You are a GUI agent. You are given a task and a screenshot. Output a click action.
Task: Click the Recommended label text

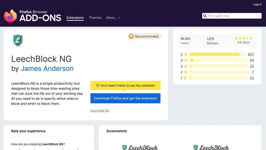tap(147, 36)
